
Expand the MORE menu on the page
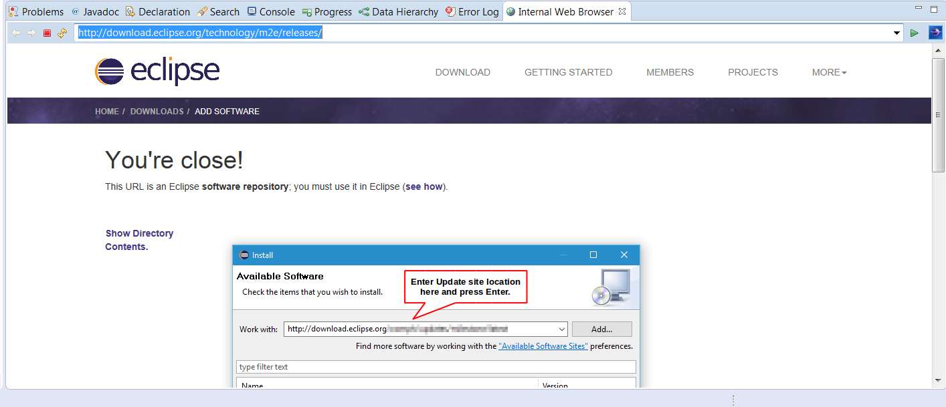click(829, 72)
